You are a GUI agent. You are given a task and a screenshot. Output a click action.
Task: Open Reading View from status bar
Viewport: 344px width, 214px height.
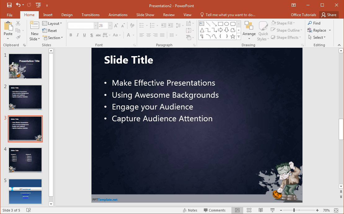click(x=261, y=210)
